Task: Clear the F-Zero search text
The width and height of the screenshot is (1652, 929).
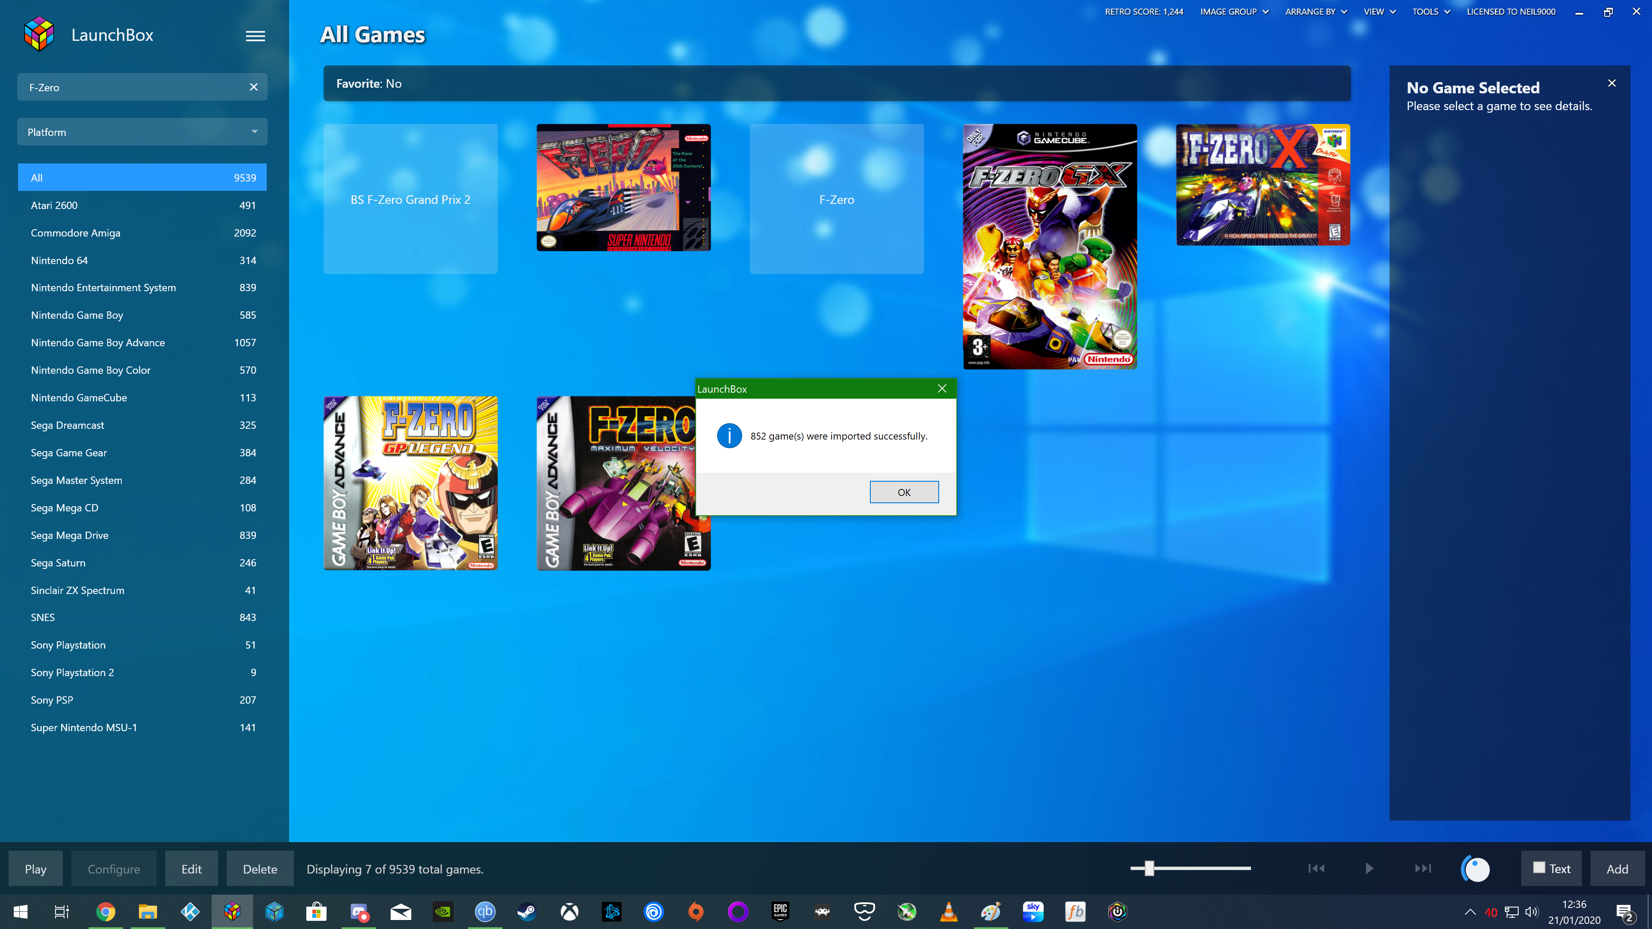Action: pos(254,87)
